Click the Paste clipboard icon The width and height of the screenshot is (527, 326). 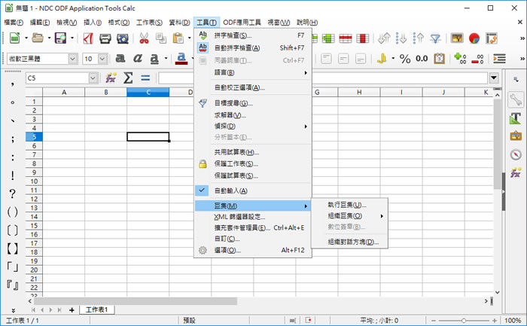(x=178, y=38)
